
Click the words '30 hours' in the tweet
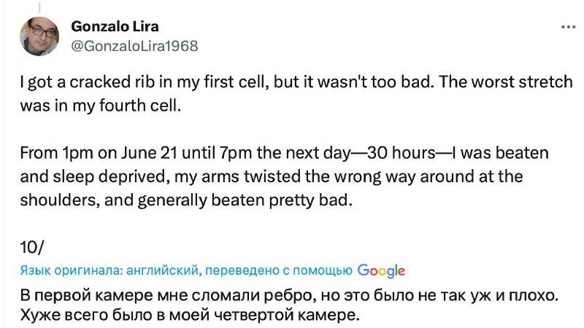[x=396, y=155]
